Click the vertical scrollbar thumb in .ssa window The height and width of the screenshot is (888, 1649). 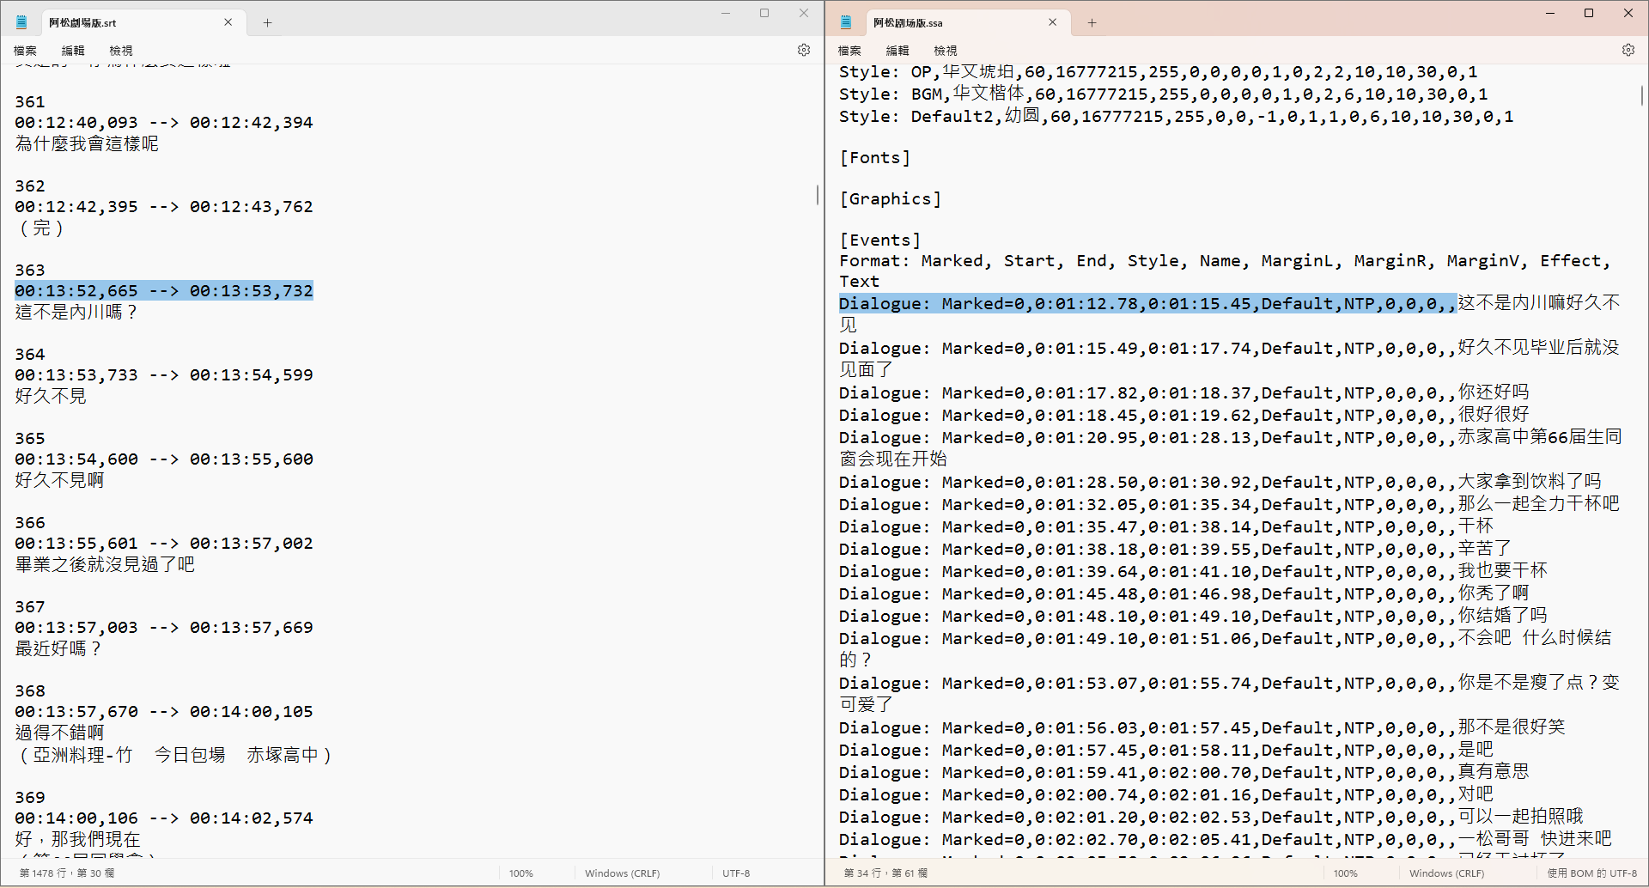pyautogui.click(x=1642, y=94)
